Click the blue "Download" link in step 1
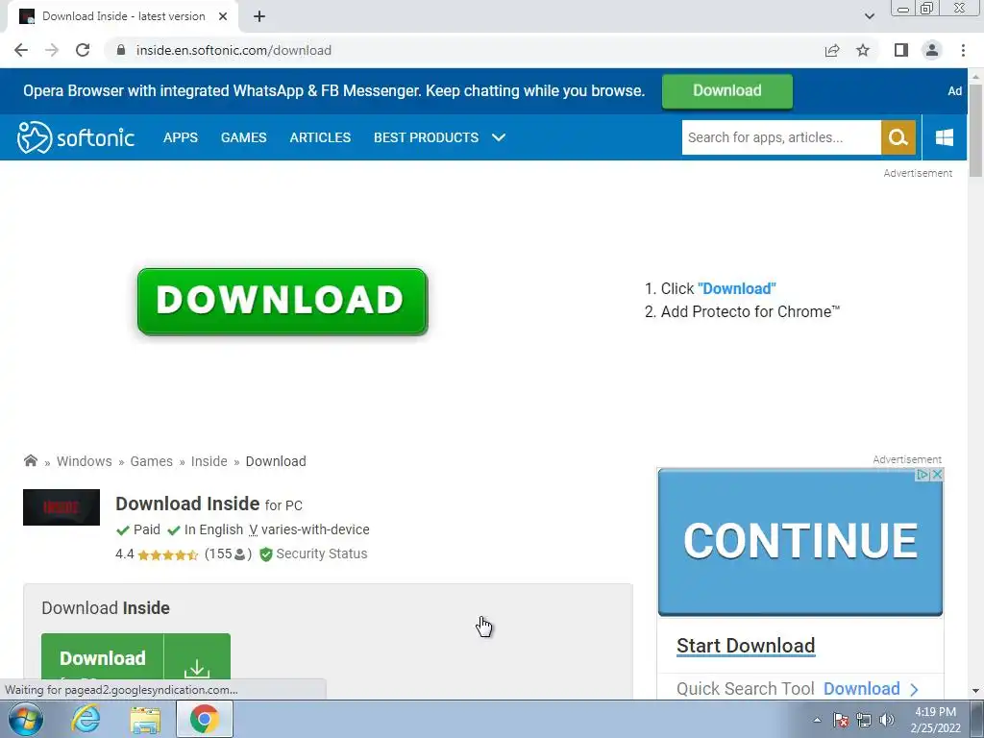 click(x=737, y=288)
